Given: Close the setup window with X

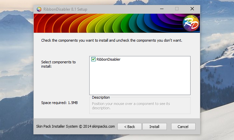Looking at the screenshot, I should click(x=192, y=9).
